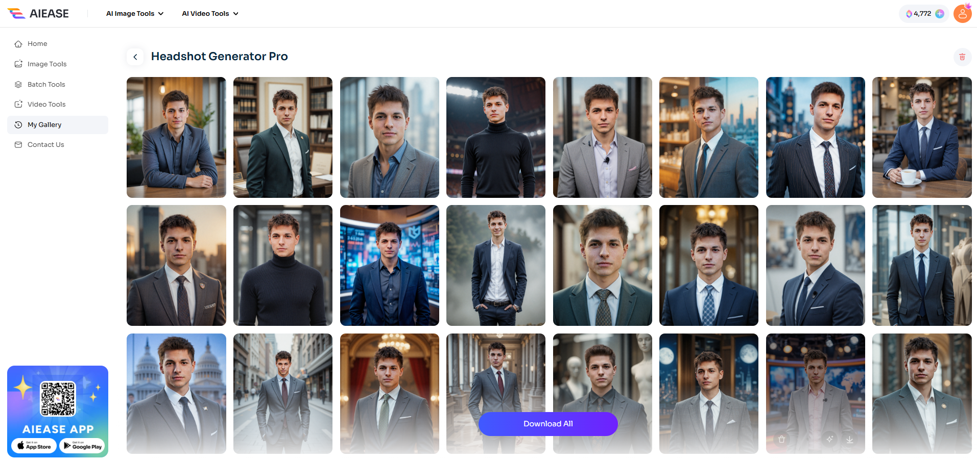Download the hovered headshot with the arrow icon
977x461 pixels.
point(849,439)
